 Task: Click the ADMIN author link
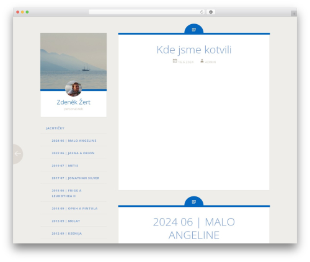click(x=210, y=62)
